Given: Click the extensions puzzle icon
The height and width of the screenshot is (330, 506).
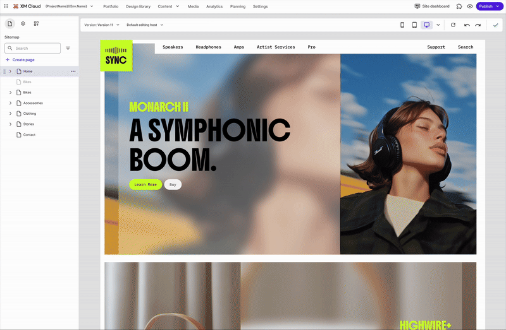Looking at the screenshot, I should (459, 6).
